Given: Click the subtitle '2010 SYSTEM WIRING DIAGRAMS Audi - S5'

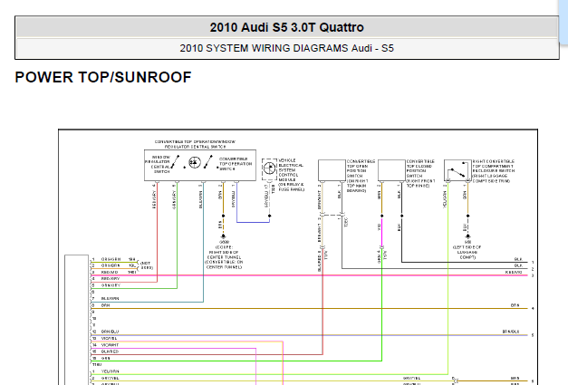Looking at the screenshot, I should [x=286, y=48].
